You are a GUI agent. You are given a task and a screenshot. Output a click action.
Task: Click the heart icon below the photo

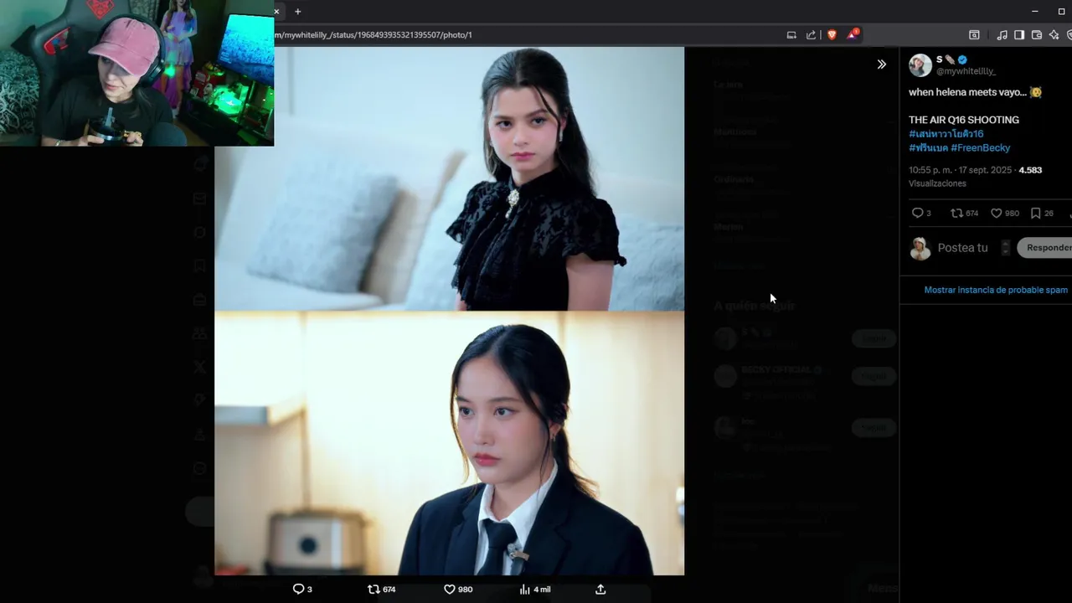point(458,590)
